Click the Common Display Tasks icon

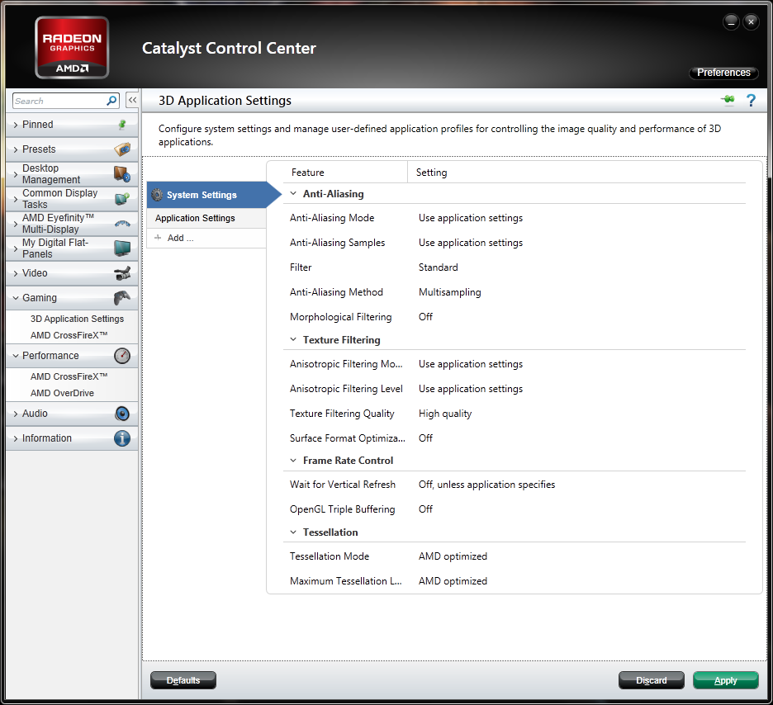tap(122, 199)
